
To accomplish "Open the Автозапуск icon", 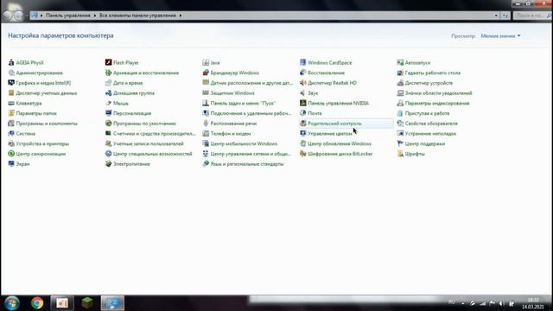I will [400, 63].
